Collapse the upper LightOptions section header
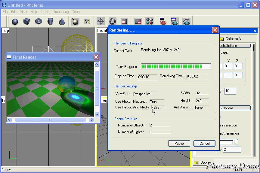 (x=235, y=46)
